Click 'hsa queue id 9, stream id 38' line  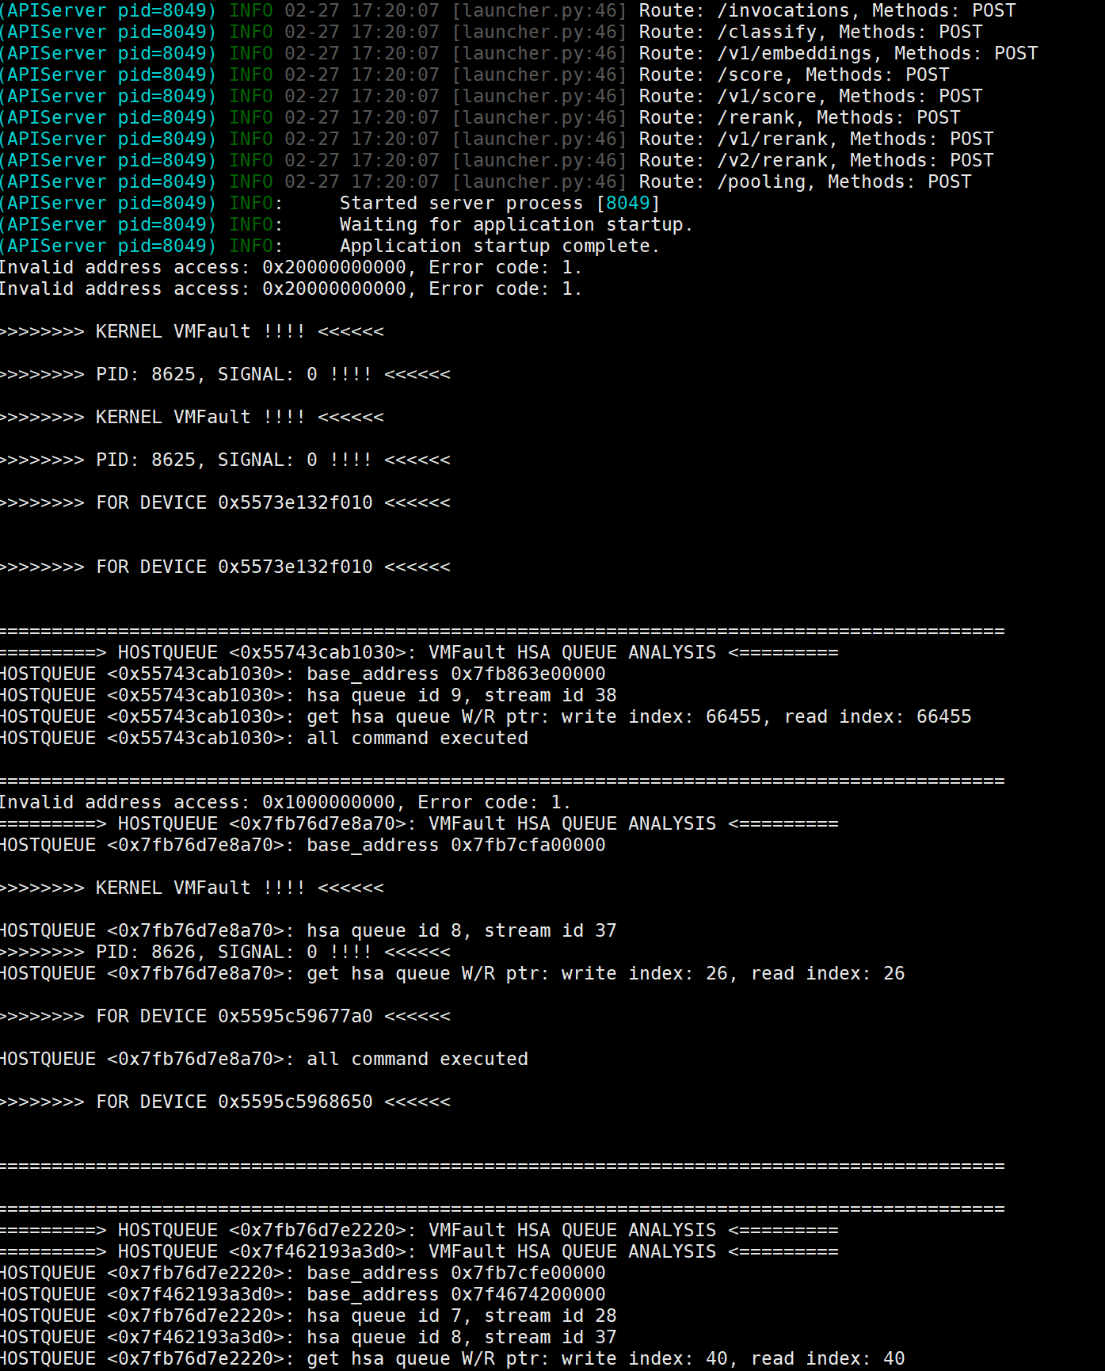point(308,695)
